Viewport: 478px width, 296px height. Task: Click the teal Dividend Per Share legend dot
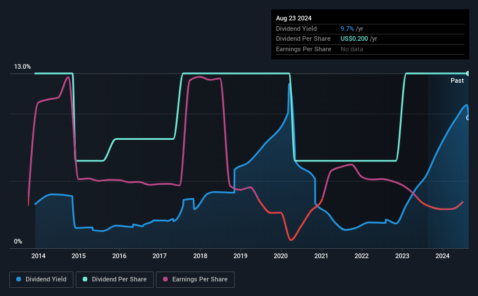[x=85, y=279]
